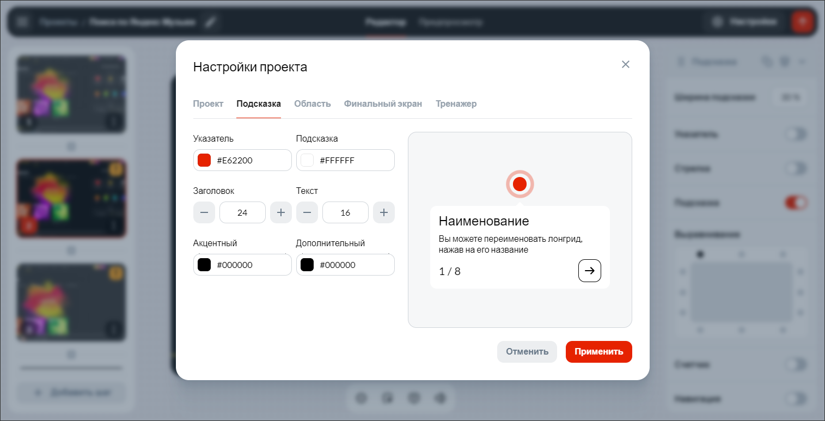Switch to the Область tab
825x421 pixels.
click(x=312, y=103)
